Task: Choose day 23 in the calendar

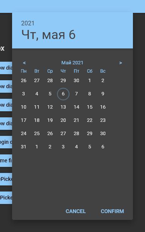Action: pyautogui.click(x=103, y=120)
